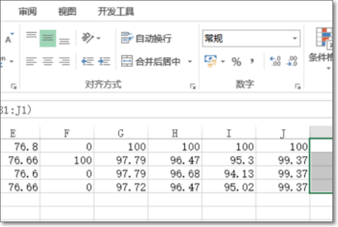Decrease indent
The height and width of the screenshot is (227, 338).
pyautogui.click(x=87, y=61)
